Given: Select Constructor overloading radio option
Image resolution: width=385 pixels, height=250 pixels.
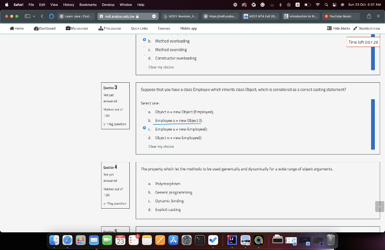Looking at the screenshot, I should tap(144, 57).
